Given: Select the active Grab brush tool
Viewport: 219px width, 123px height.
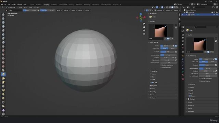Looking at the screenshot, I should pyautogui.click(x=3, y=74).
